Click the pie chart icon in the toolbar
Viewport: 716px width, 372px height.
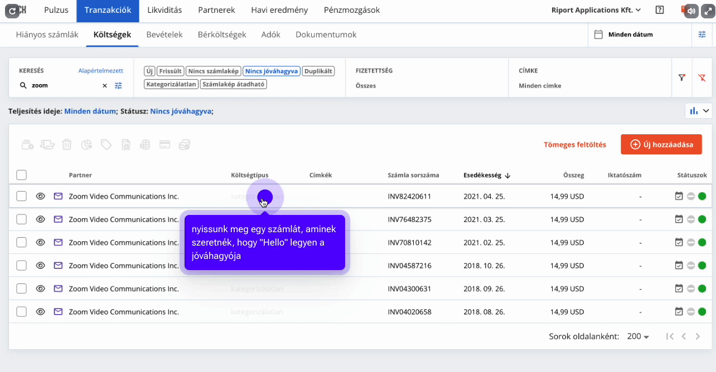[x=86, y=145]
